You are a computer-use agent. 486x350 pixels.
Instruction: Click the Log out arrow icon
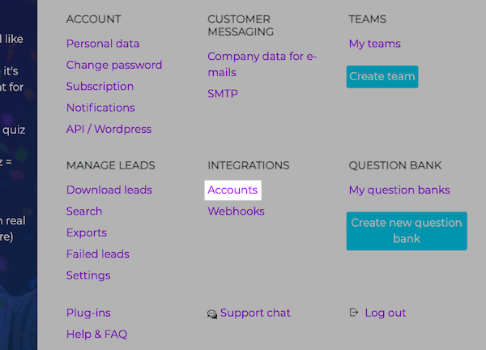pyautogui.click(x=354, y=313)
